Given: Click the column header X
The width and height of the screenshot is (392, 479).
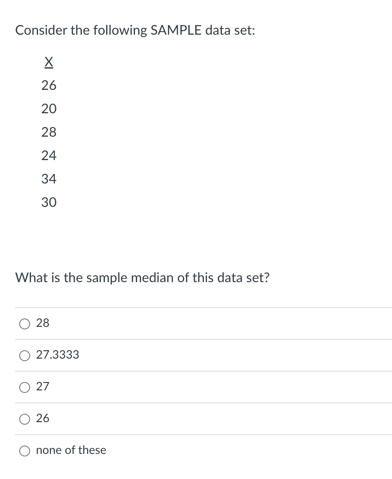Looking at the screenshot, I should tap(48, 62).
